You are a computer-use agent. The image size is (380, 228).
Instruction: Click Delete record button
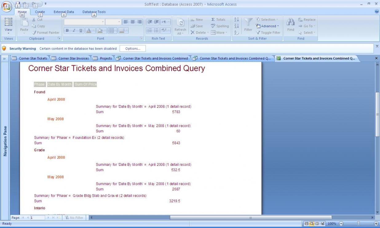[199, 32]
